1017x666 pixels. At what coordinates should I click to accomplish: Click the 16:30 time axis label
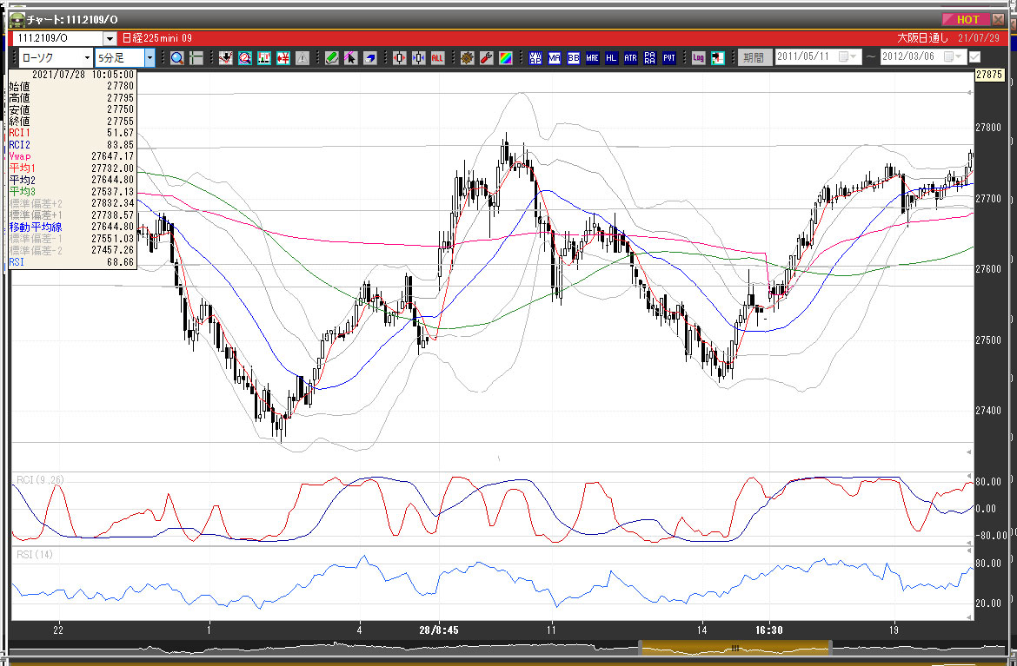768,630
